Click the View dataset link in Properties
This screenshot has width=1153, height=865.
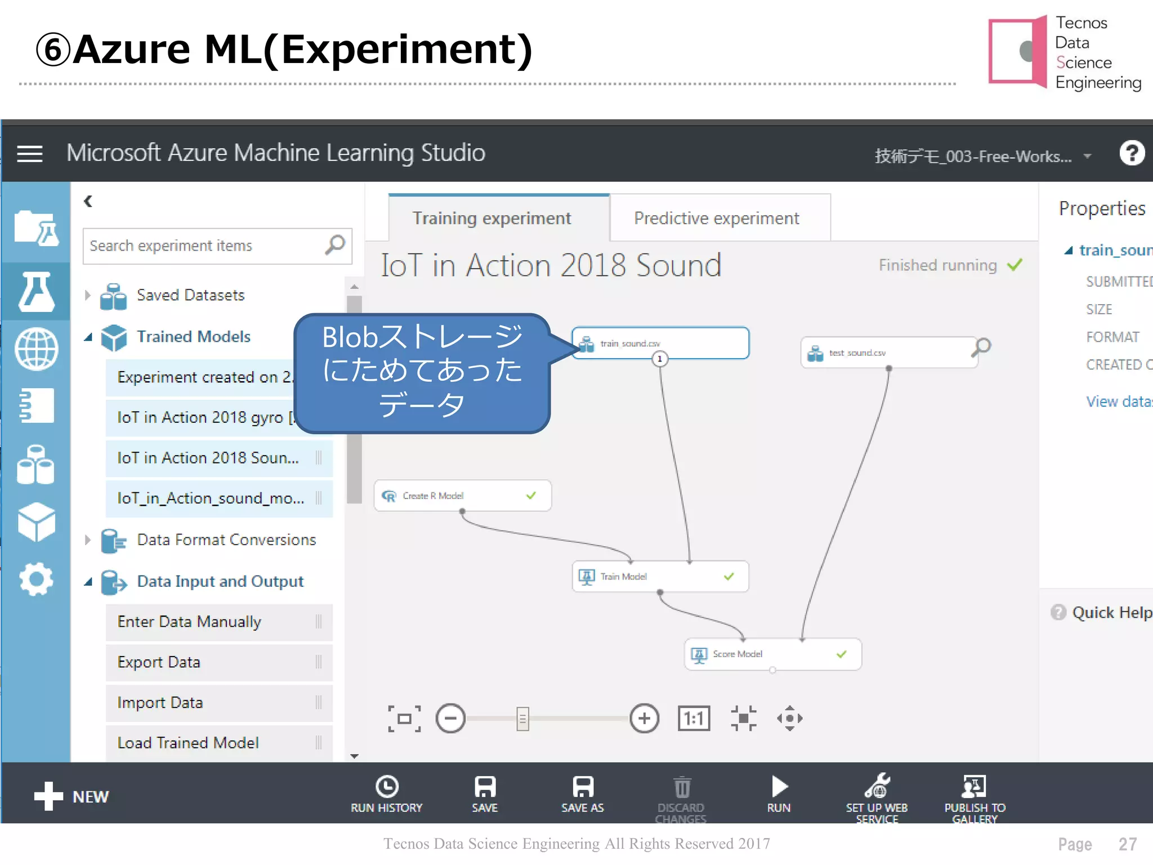pyautogui.click(x=1119, y=402)
